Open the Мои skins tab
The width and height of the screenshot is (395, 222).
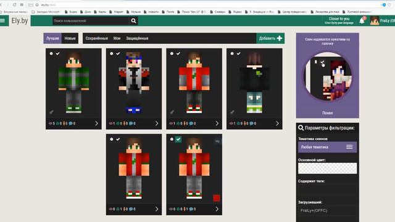tap(117, 38)
